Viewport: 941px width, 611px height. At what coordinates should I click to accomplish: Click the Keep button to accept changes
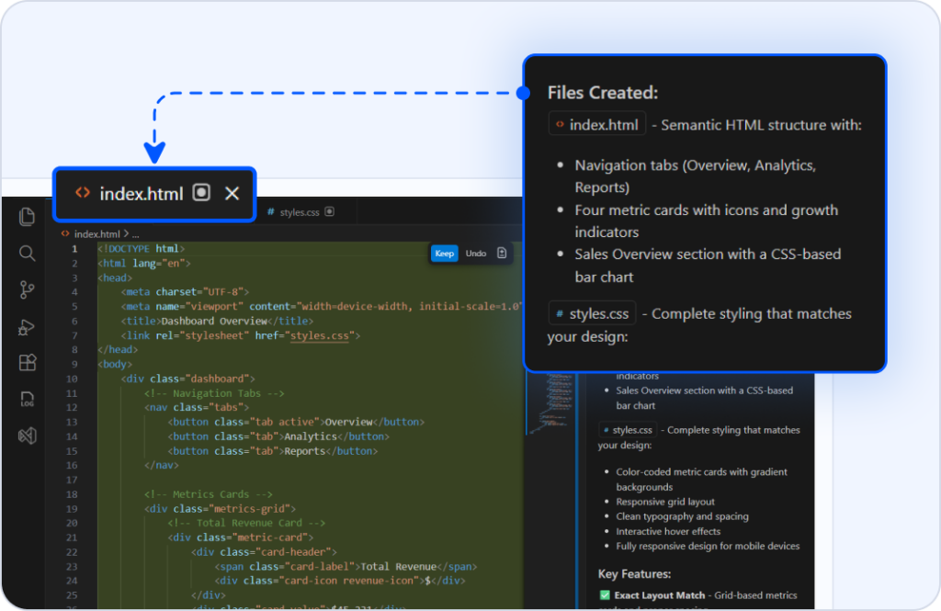[444, 253]
